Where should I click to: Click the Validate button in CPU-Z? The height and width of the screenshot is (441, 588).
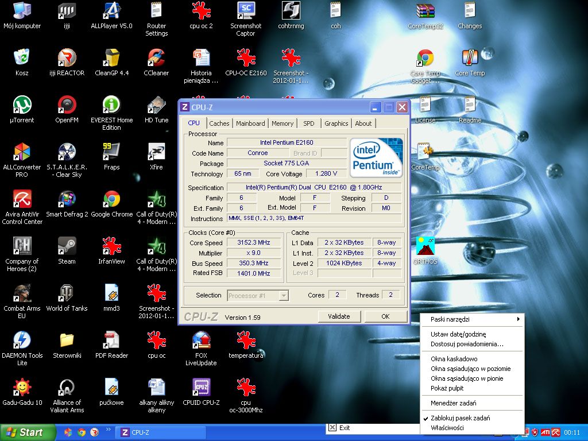339,316
